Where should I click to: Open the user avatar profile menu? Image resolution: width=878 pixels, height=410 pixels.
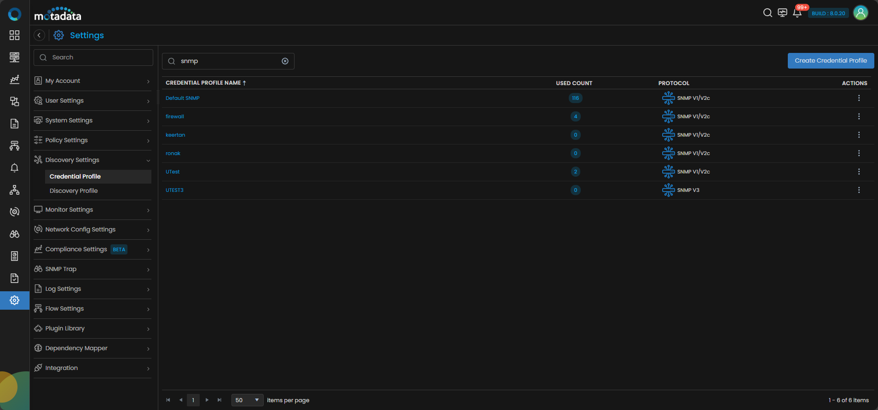[861, 13]
